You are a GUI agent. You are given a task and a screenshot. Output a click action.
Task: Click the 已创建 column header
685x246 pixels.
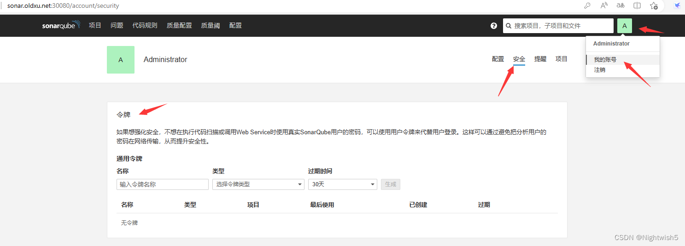pyautogui.click(x=418, y=205)
